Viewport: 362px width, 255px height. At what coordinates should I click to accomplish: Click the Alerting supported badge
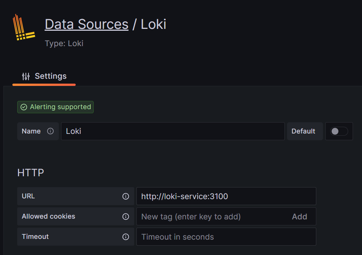click(x=55, y=107)
